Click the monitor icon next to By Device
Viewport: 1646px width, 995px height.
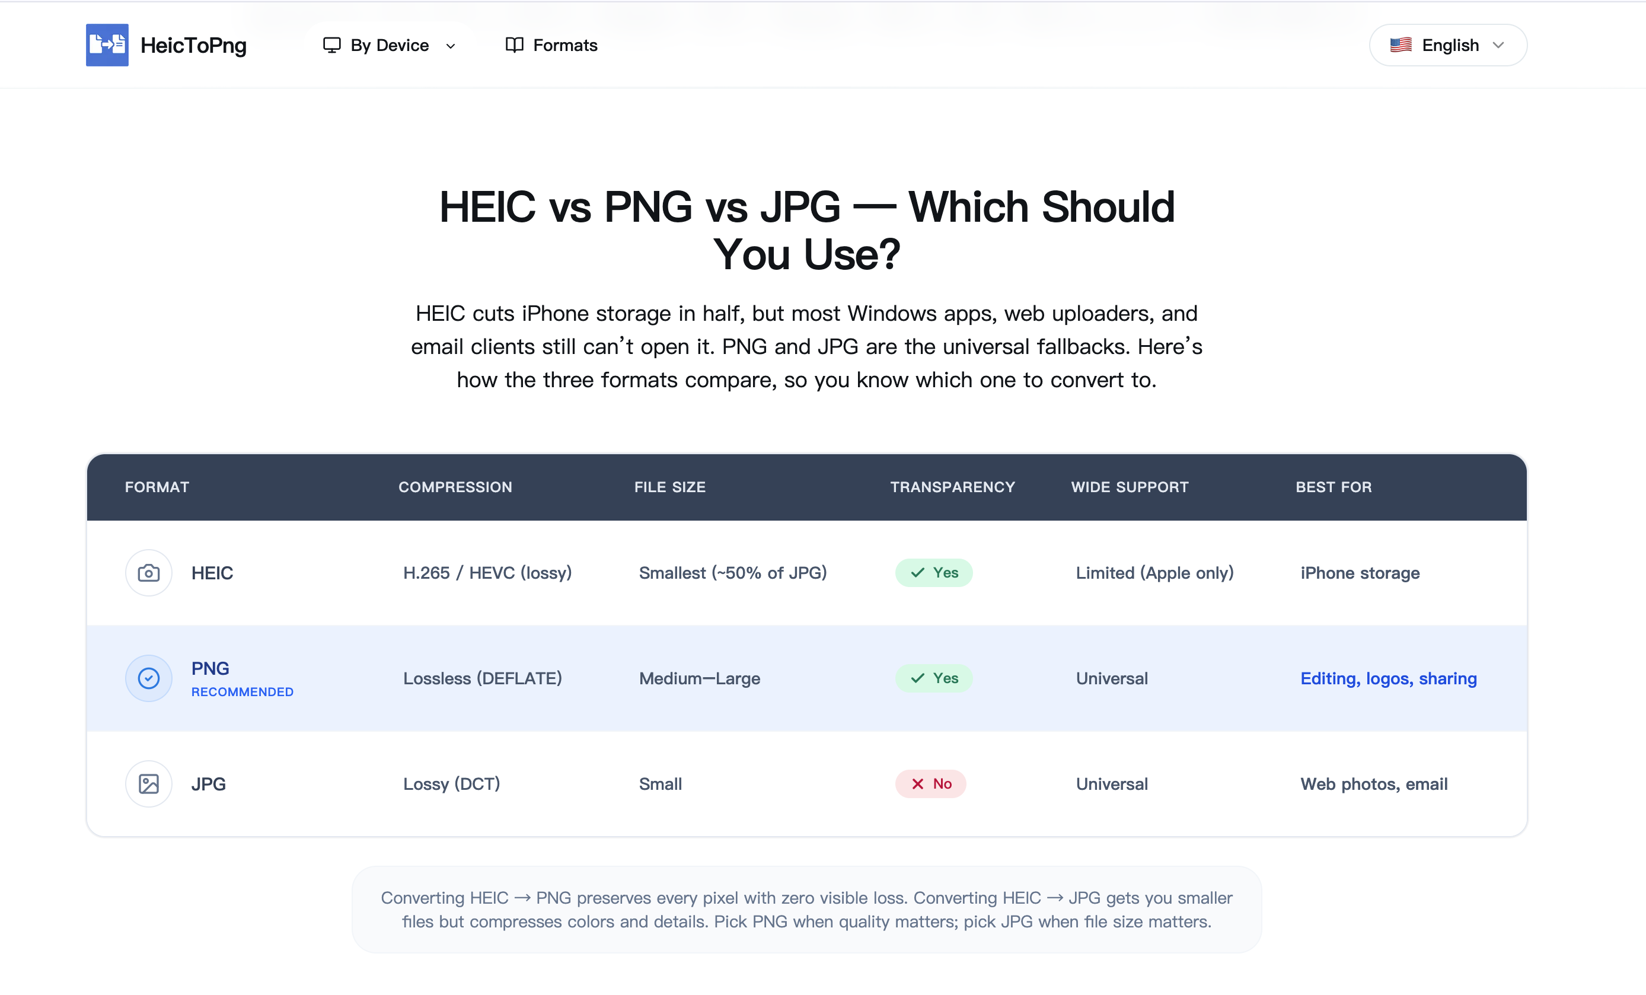coord(331,45)
